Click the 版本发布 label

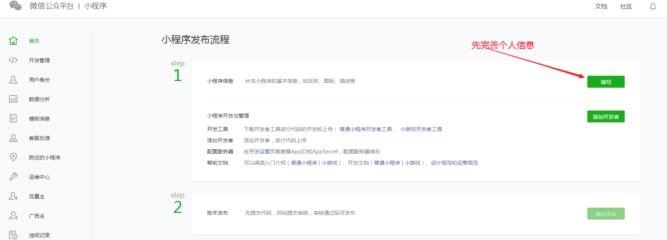click(218, 213)
